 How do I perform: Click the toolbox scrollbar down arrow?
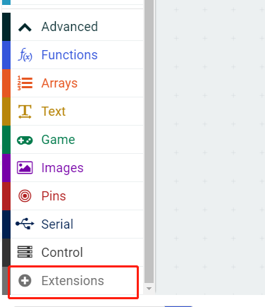[x=149, y=289]
